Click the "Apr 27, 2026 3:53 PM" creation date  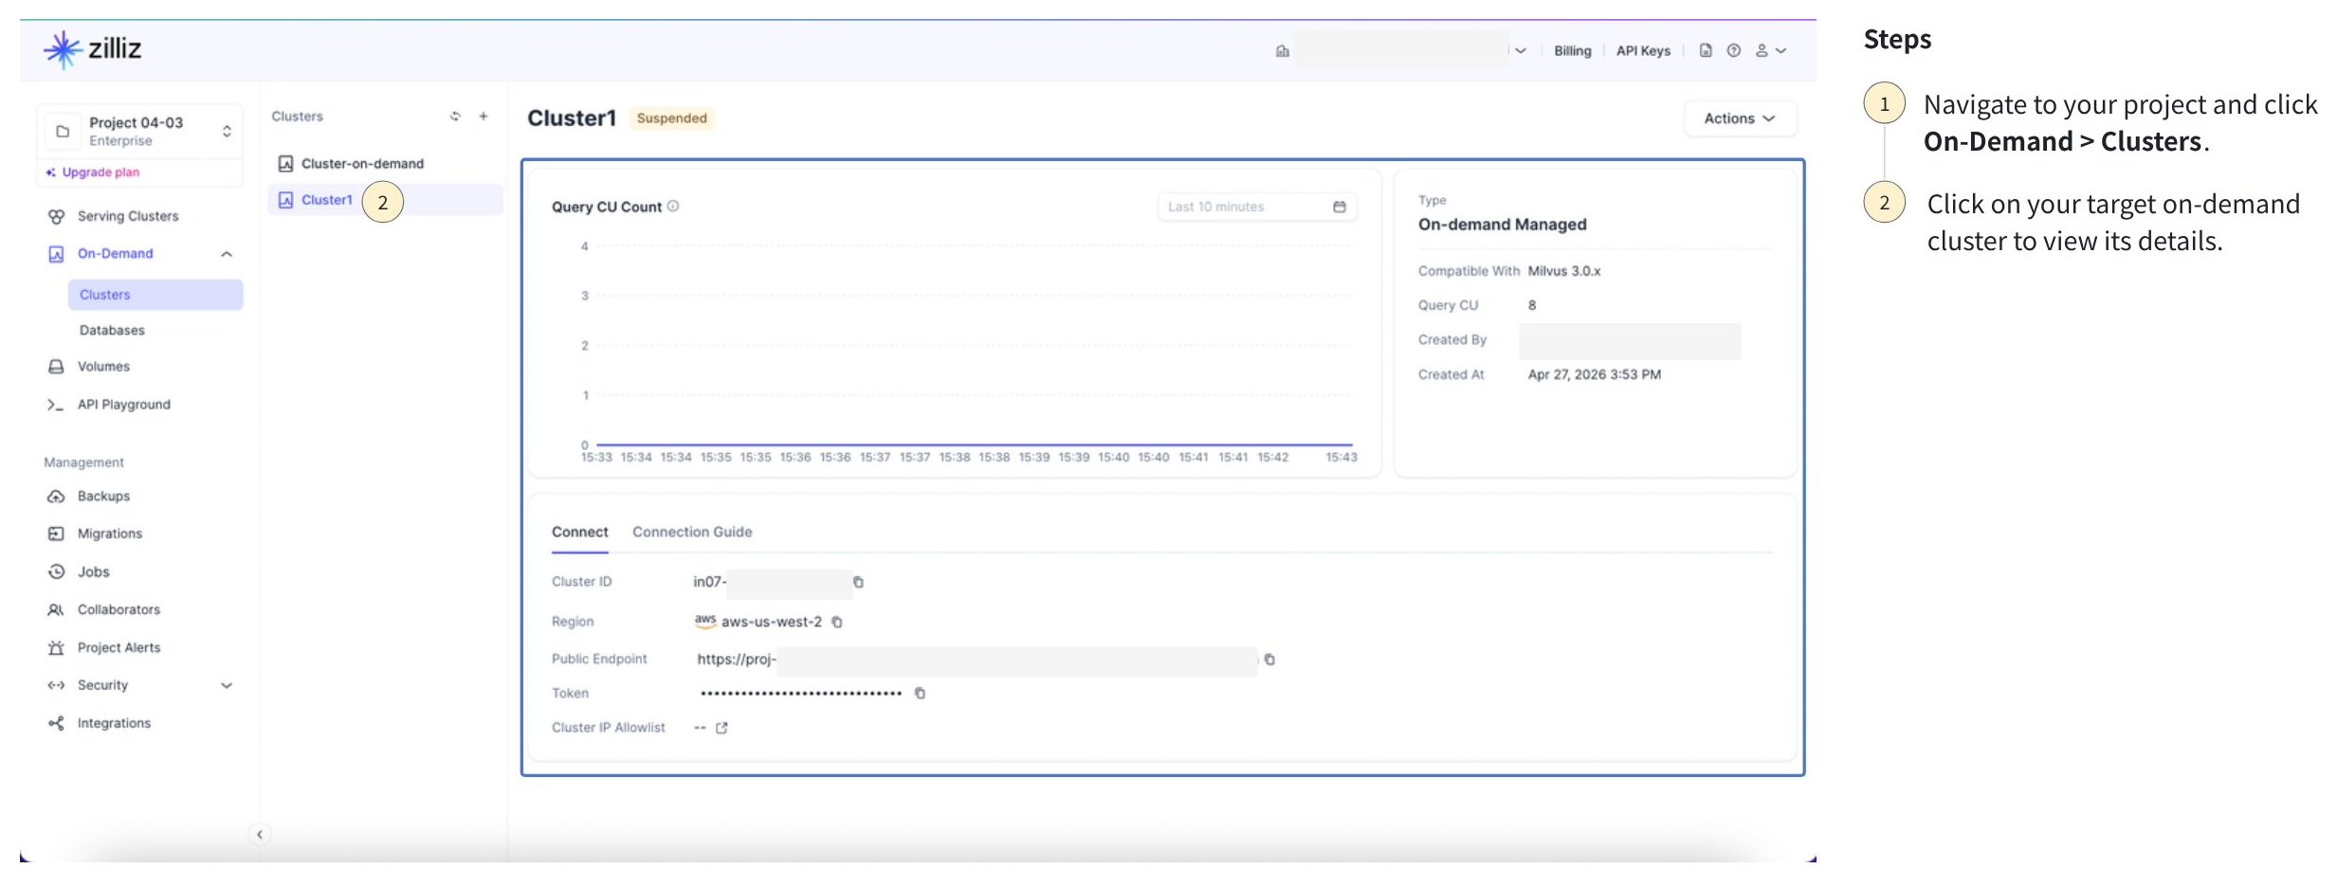point(1595,374)
